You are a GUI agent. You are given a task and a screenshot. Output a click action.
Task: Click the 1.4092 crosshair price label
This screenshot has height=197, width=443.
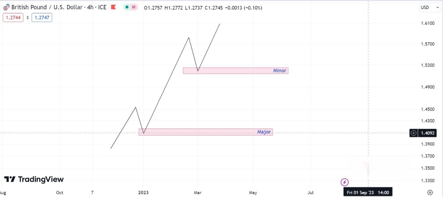(427, 133)
